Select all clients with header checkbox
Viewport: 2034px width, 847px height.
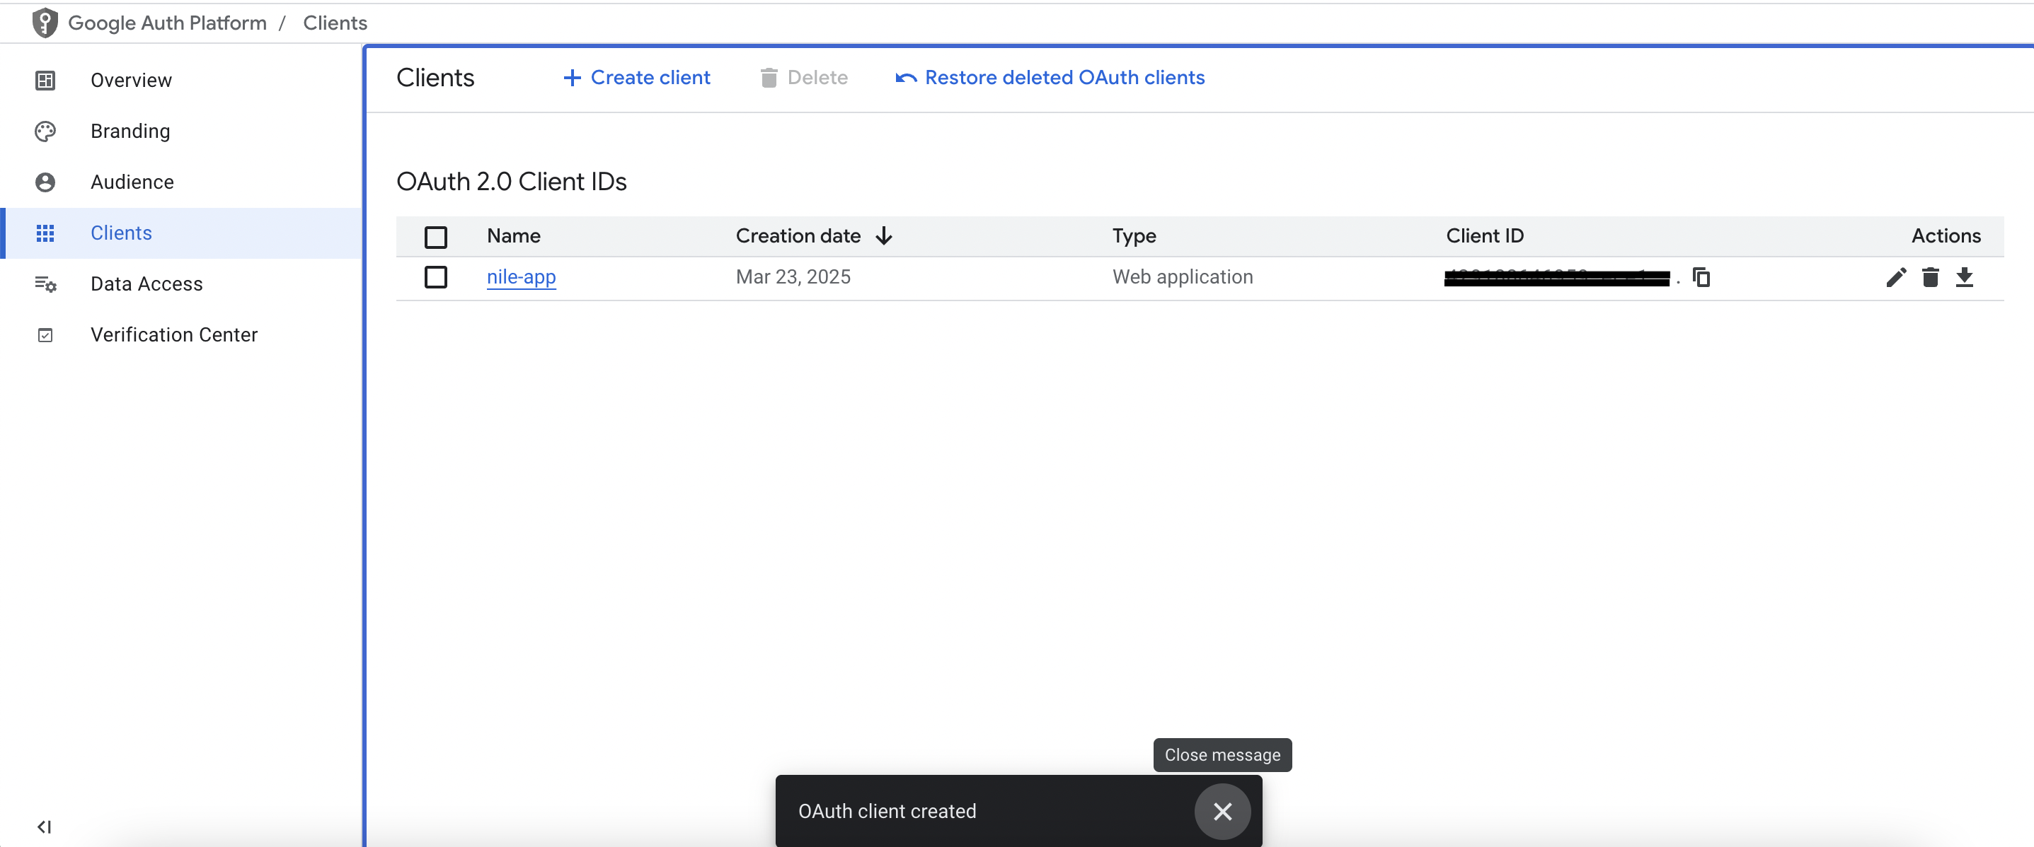pos(436,237)
